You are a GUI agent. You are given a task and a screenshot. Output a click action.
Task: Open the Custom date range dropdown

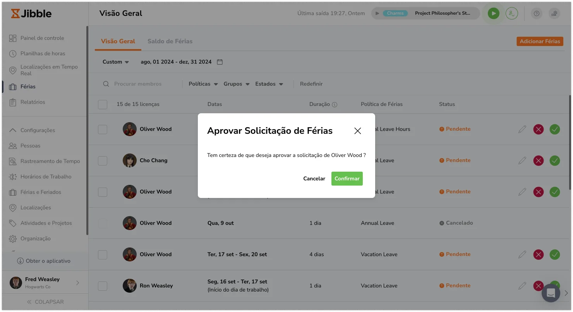tap(115, 62)
